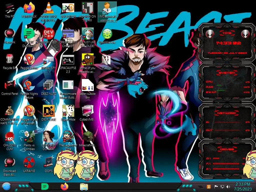The height and width of the screenshot is (192, 256).
Task: Select the CollabVMB... monitor shortcut
Action: [x=87, y=113]
